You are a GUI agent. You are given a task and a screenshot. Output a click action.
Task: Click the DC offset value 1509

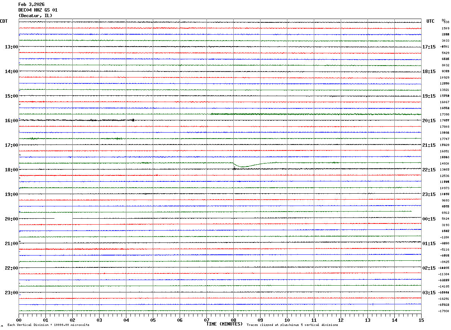pyautogui.click(x=445, y=28)
